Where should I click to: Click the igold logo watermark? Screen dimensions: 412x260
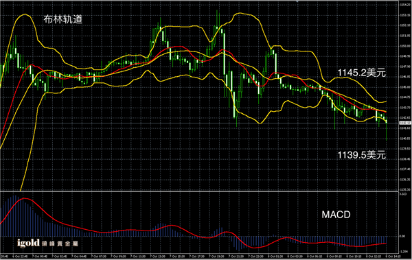(x=28, y=243)
